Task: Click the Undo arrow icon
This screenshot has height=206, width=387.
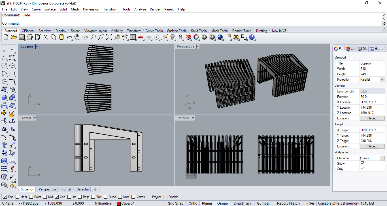Action: tap(69, 37)
